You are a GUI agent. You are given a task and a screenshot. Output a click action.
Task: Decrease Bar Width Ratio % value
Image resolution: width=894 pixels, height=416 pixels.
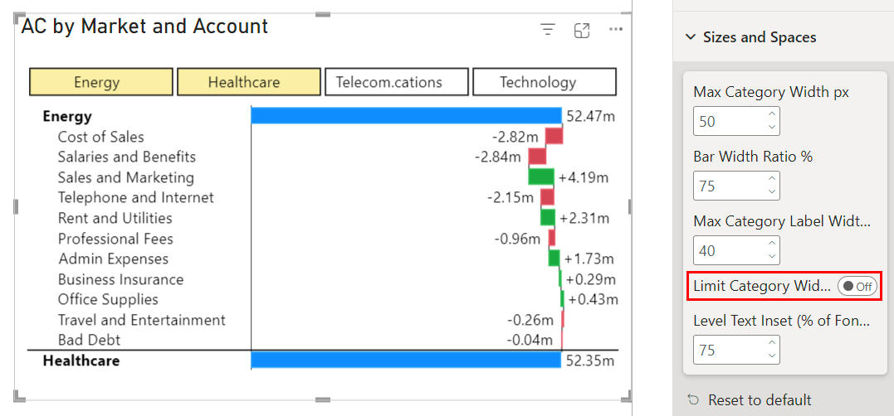click(x=772, y=191)
